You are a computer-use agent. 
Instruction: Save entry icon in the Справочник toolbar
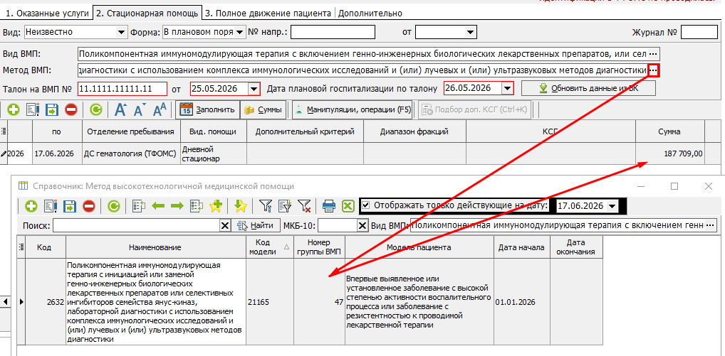[x=69, y=205]
